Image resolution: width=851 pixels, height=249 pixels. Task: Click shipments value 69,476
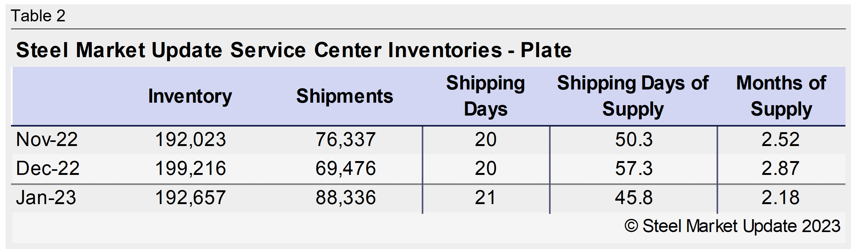point(346,168)
